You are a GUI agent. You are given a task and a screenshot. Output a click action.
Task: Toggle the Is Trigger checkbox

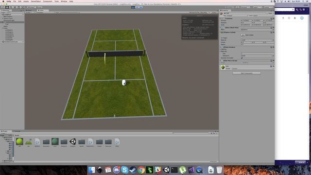242,38
